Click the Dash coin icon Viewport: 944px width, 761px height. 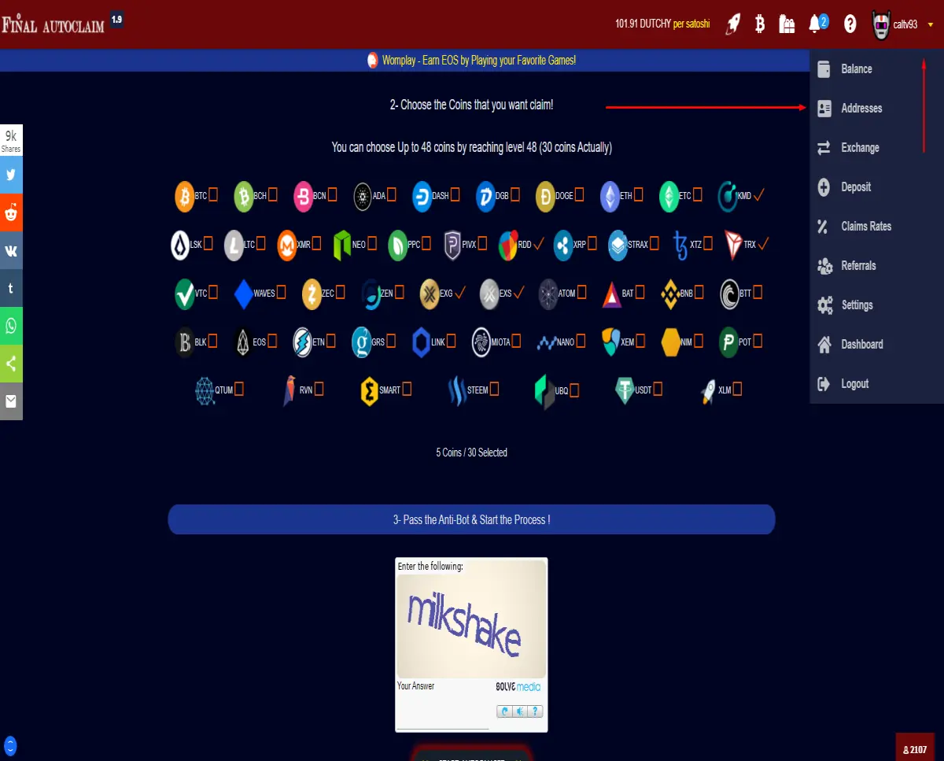coord(422,197)
